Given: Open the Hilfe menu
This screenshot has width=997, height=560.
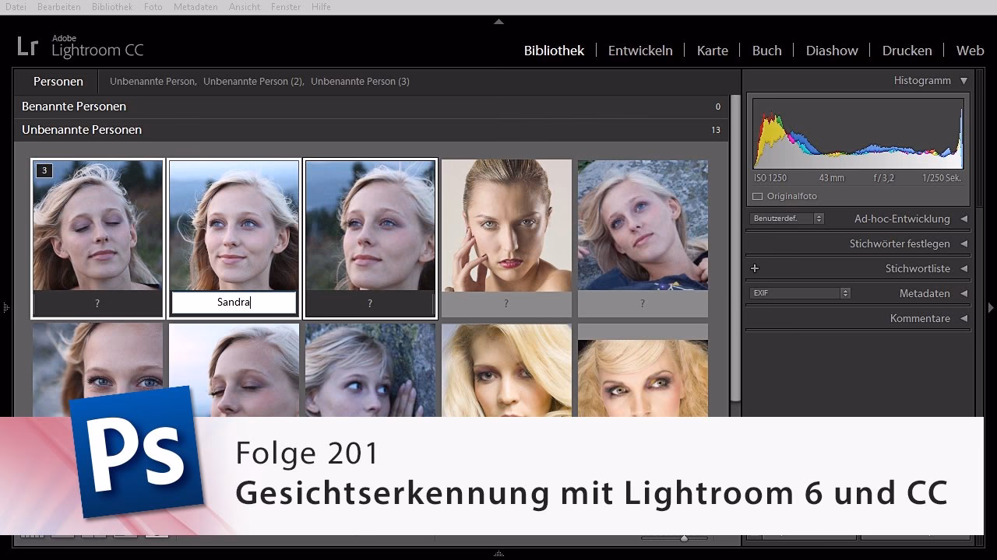Looking at the screenshot, I should pyautogui.click(x=321, y=7).
